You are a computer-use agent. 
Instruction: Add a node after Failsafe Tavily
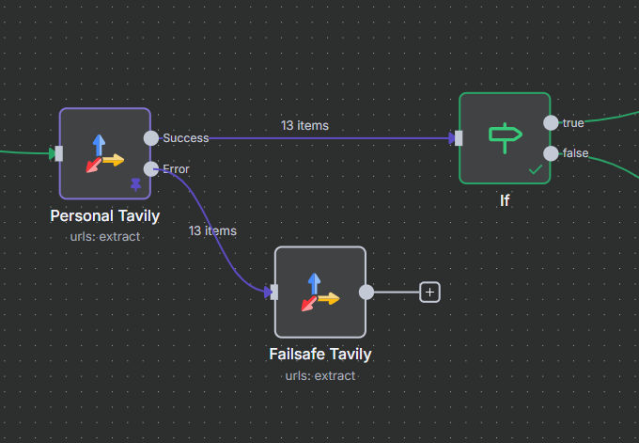tap(429, 293)
